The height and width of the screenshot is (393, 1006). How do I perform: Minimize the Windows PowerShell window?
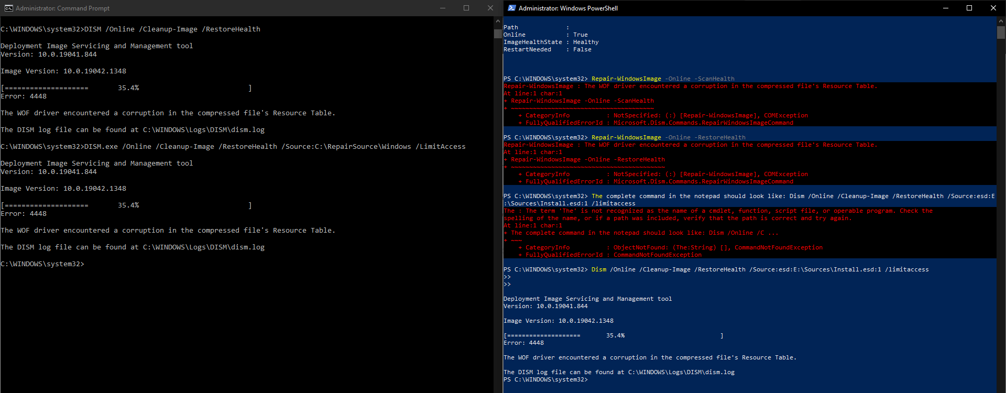tap(946, 8)
